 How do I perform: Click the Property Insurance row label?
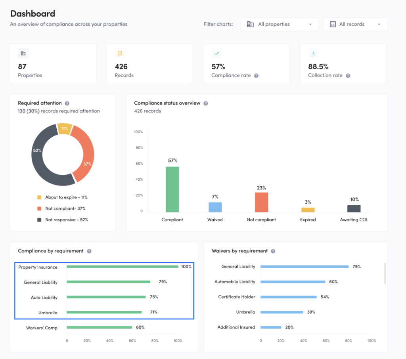tap(38, 267)
